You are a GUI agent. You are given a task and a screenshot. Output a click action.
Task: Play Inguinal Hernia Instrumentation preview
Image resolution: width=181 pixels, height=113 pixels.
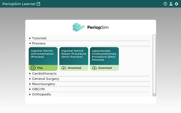pos(43,68)
